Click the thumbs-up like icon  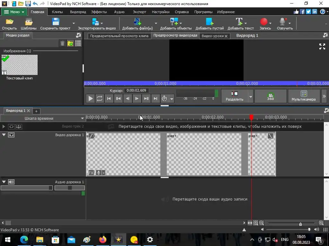(x=296, y=12)
